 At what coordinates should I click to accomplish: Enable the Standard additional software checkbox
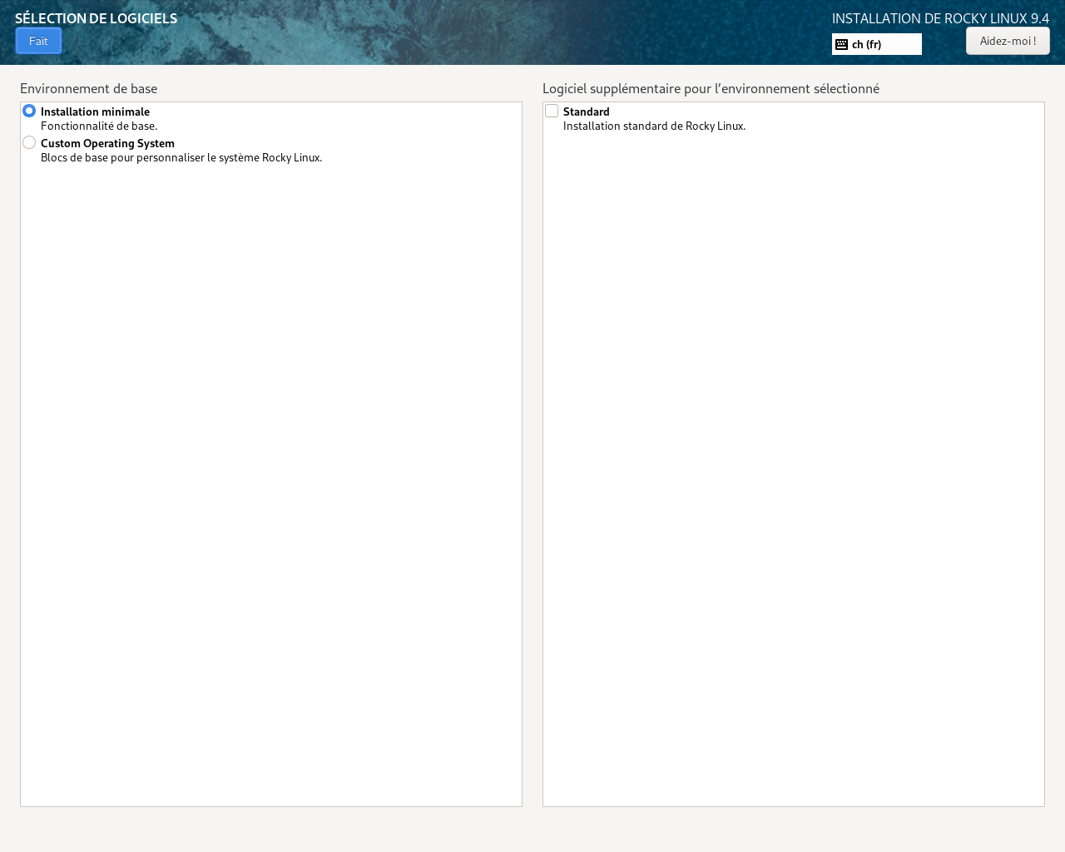tap(552, 110)
